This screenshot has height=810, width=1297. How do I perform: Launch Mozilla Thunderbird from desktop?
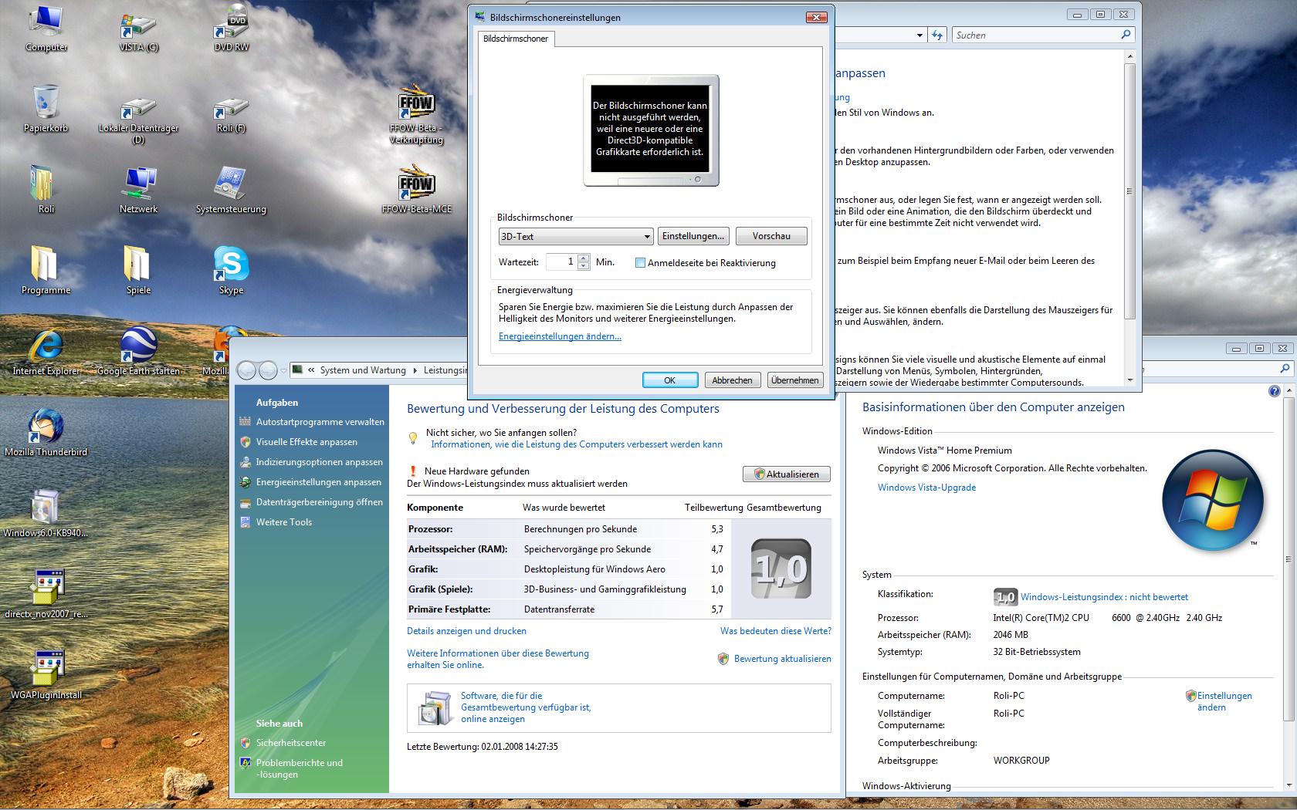46,433
